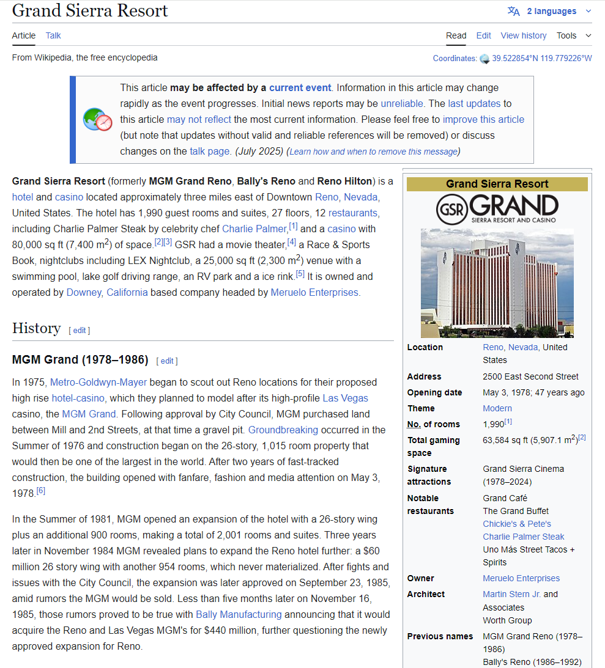Image resolution: width=605 pixels, height=668 pixels.
Task: Open the talk page link in notice
Action: [x=210, y=151]
